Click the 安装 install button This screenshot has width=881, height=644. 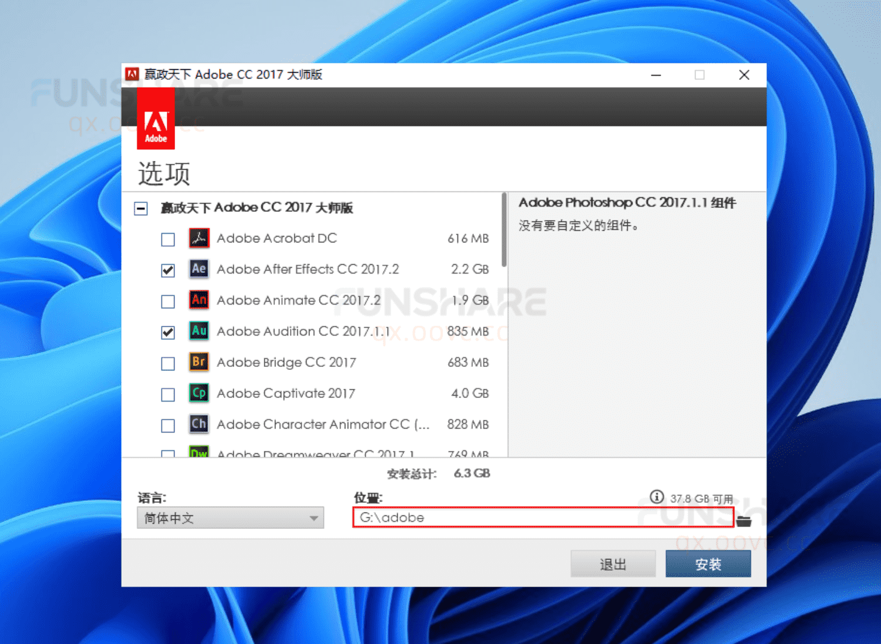coord(708,564)
